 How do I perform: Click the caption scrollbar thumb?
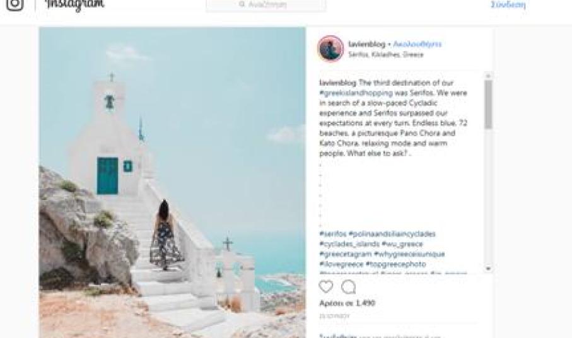pyautogui.click(x=488, y=105)
